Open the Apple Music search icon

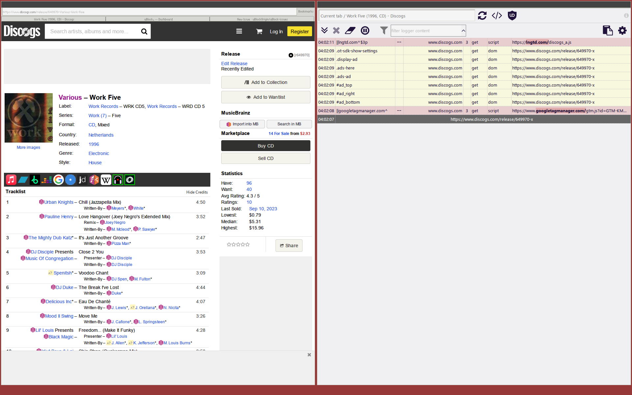pos(11,180)
